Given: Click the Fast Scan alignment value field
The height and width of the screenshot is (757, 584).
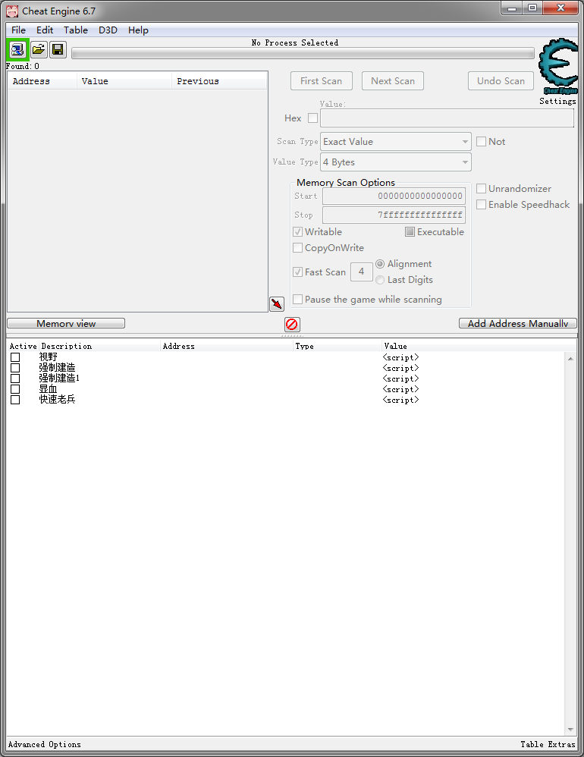Looking at the screenshot, I should click(362, 272).
